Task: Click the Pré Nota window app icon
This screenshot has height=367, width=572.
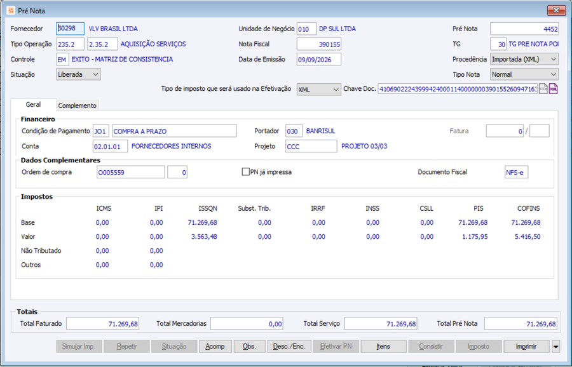Action: click(x=11, y=11)
